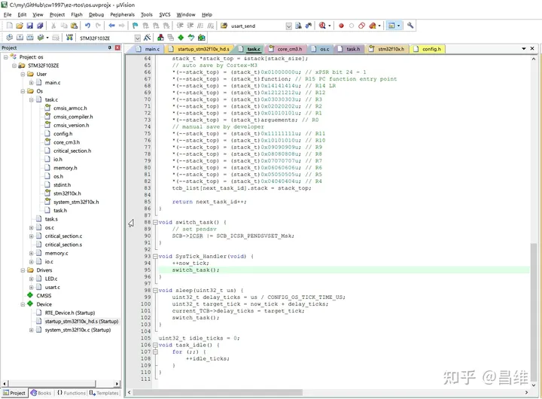
Task: Click the editor horizontal scrollbar thumb
Action: click(218, 392)
